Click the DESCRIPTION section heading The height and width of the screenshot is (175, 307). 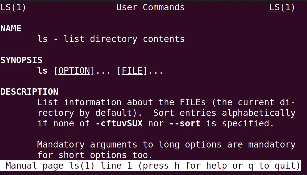tap(29, 92)
